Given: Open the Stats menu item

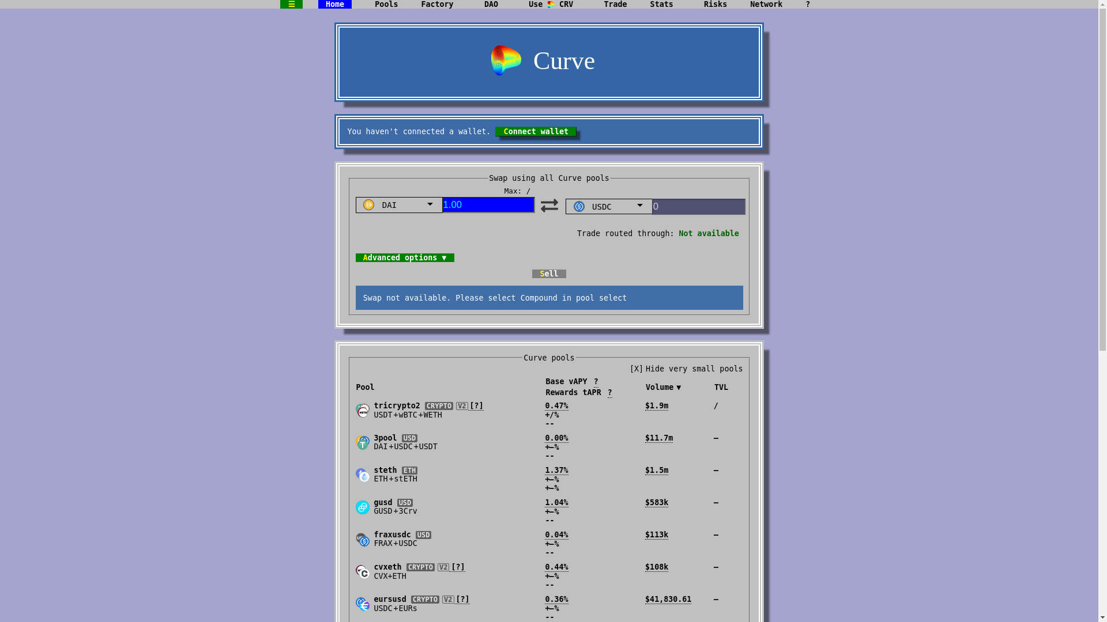Looking at the screenshot, I should tap(661, 4).
